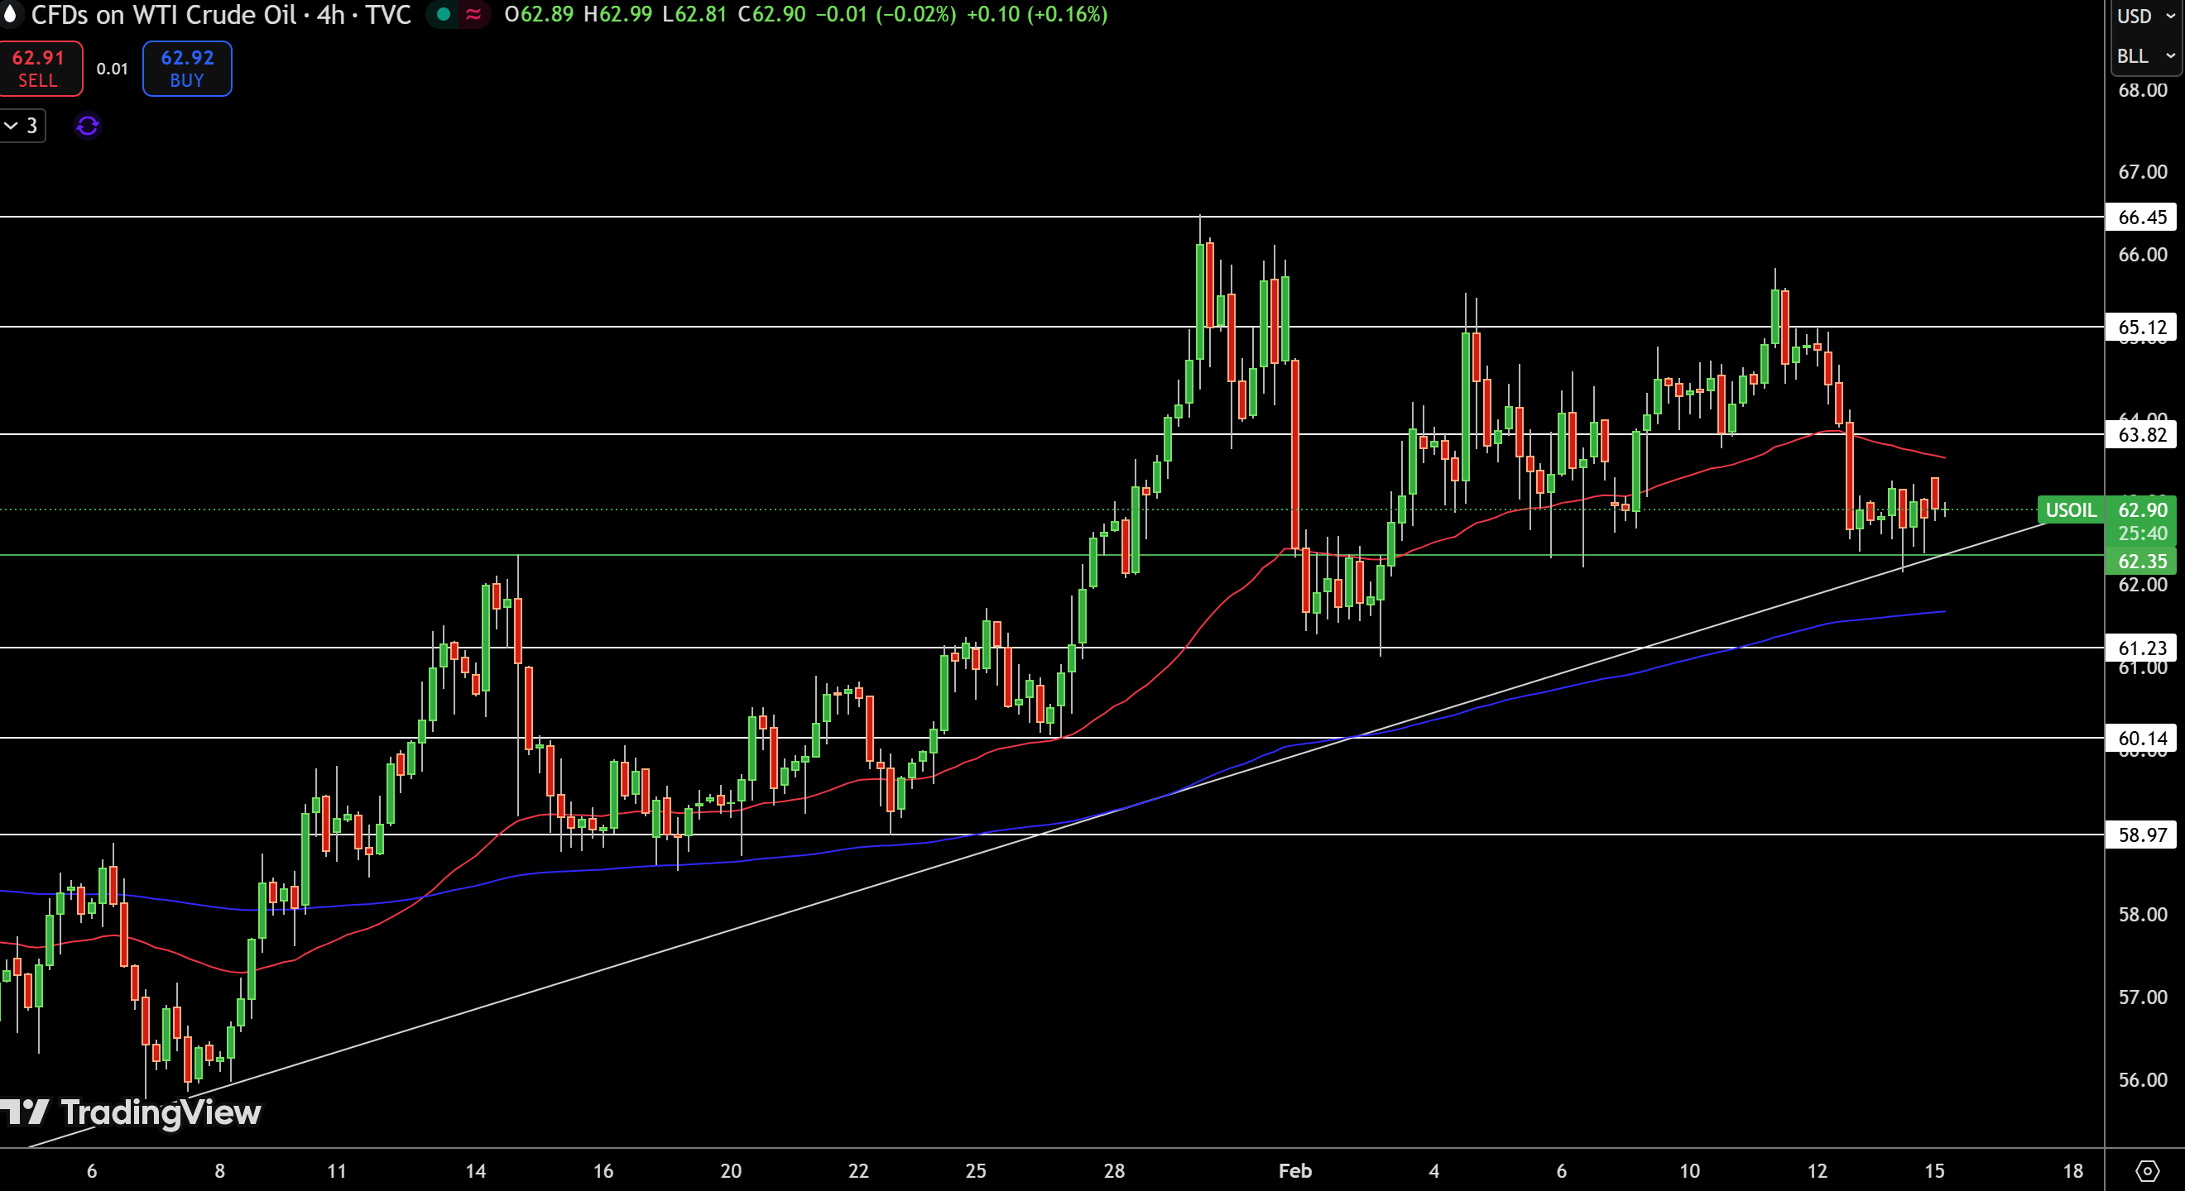Screen dimensions: 2185x1191
Task: Click the 28 date on time axis
Action: pyautogui.click(x=1114, y=1170)
